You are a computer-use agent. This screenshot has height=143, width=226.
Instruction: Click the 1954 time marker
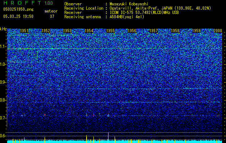pos(89,31)
